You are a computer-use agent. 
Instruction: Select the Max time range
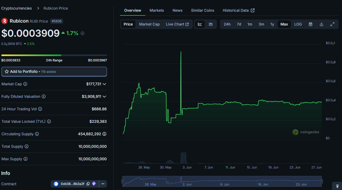click(x=284, y=24)
